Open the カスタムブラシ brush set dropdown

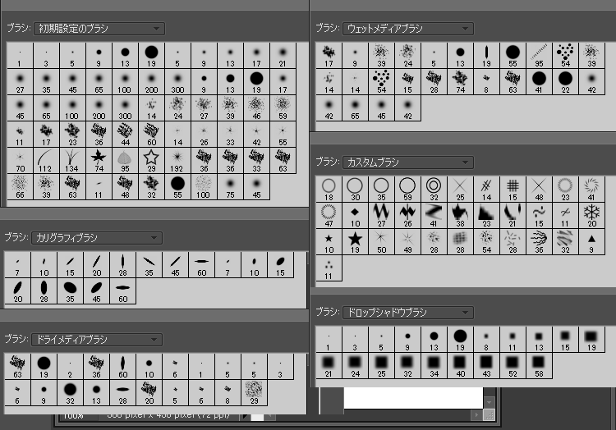407,162
